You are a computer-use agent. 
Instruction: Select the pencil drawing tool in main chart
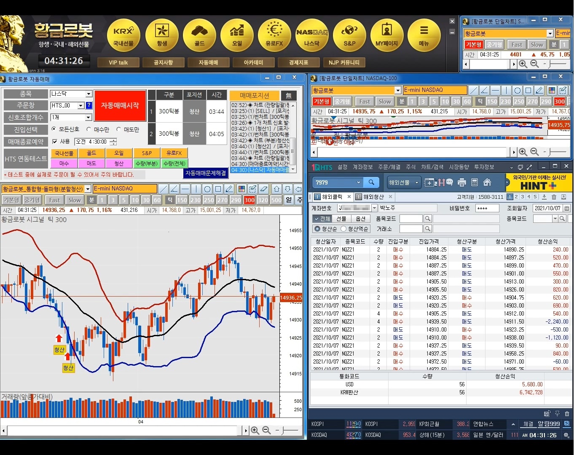[x=229, y=189]
